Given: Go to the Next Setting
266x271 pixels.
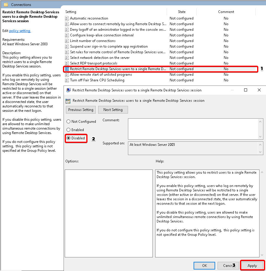Looking at the screenshot, I should pyautogui.click(x=113, y=110).
